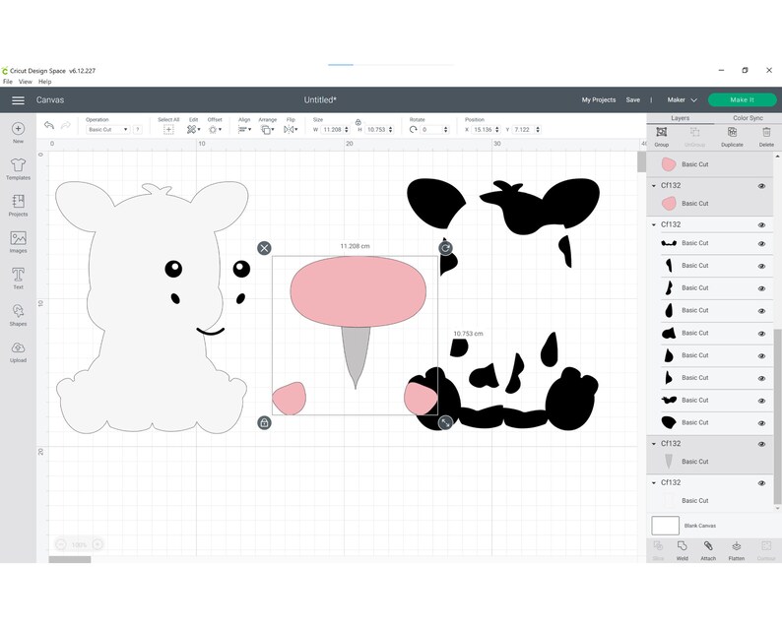Create a New project from sidebar
Screen dimensions: 782x628
click(x=18, y=133)
